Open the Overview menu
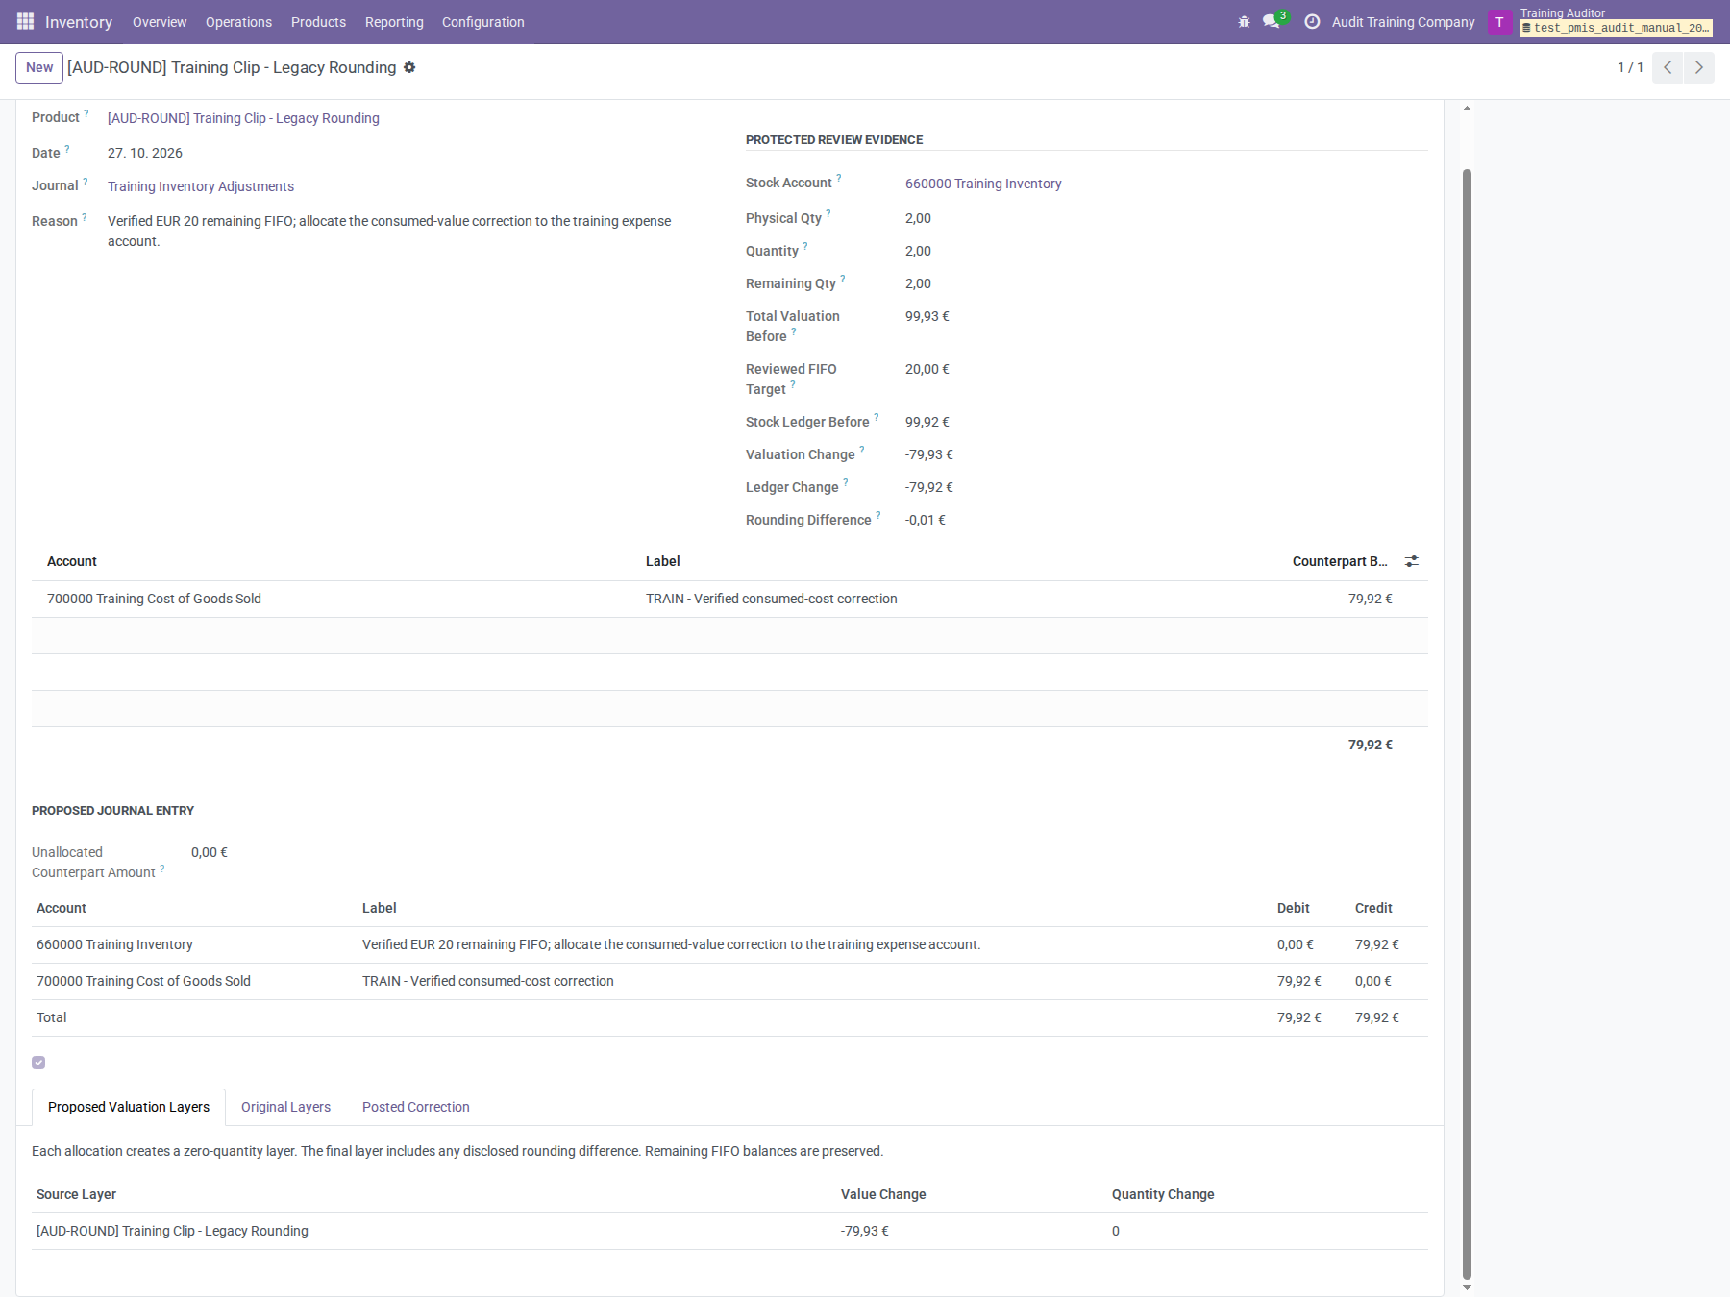 coord(160,21)
